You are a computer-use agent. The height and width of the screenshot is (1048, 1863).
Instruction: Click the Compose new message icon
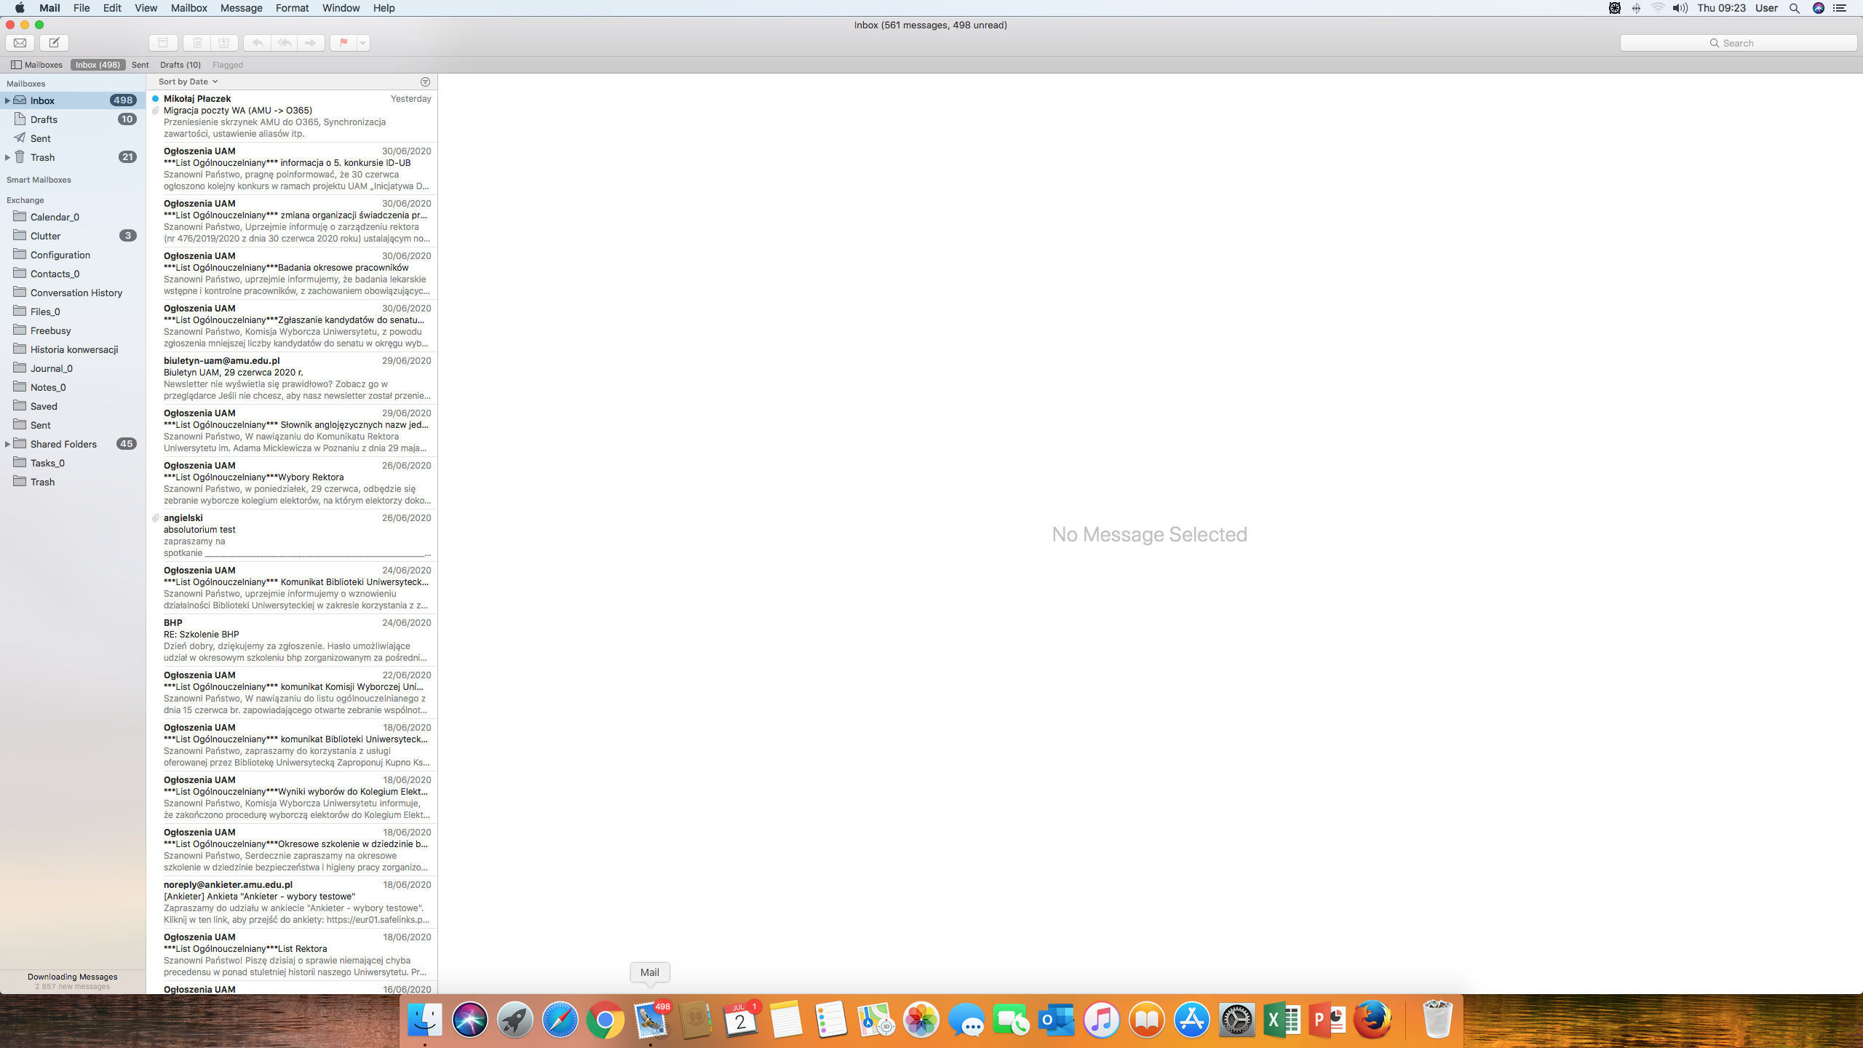pyautogui.click(x=54, y=43)
